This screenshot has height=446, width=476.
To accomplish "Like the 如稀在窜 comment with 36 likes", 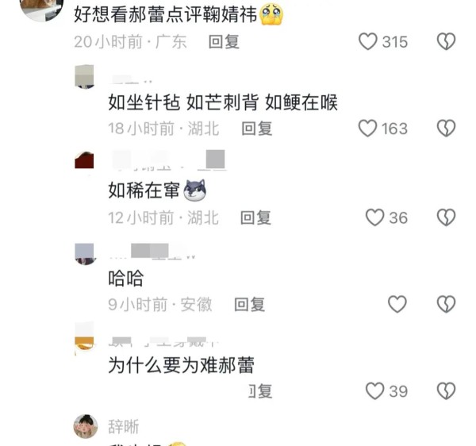I will click(375, 217).
